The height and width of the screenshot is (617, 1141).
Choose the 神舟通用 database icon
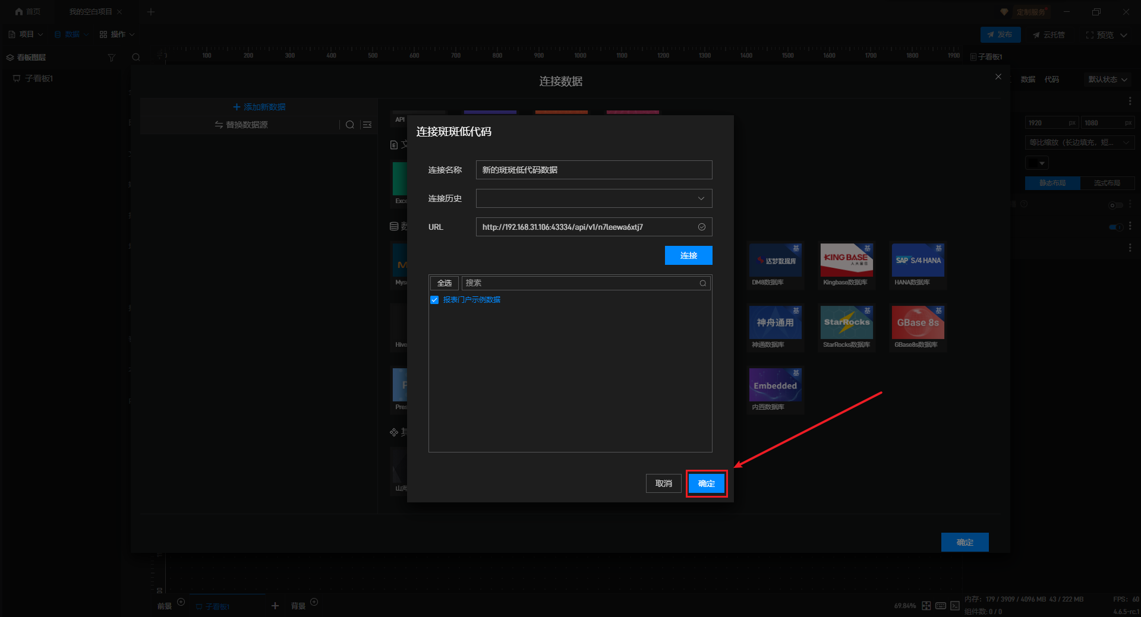click(x=775, y=322)
